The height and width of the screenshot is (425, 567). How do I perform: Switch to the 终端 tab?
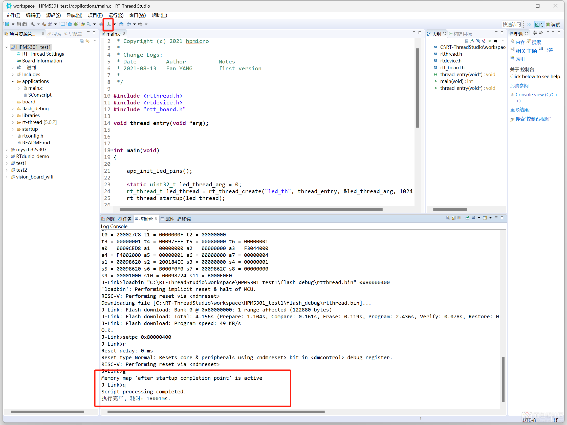[x=184, y=219]
